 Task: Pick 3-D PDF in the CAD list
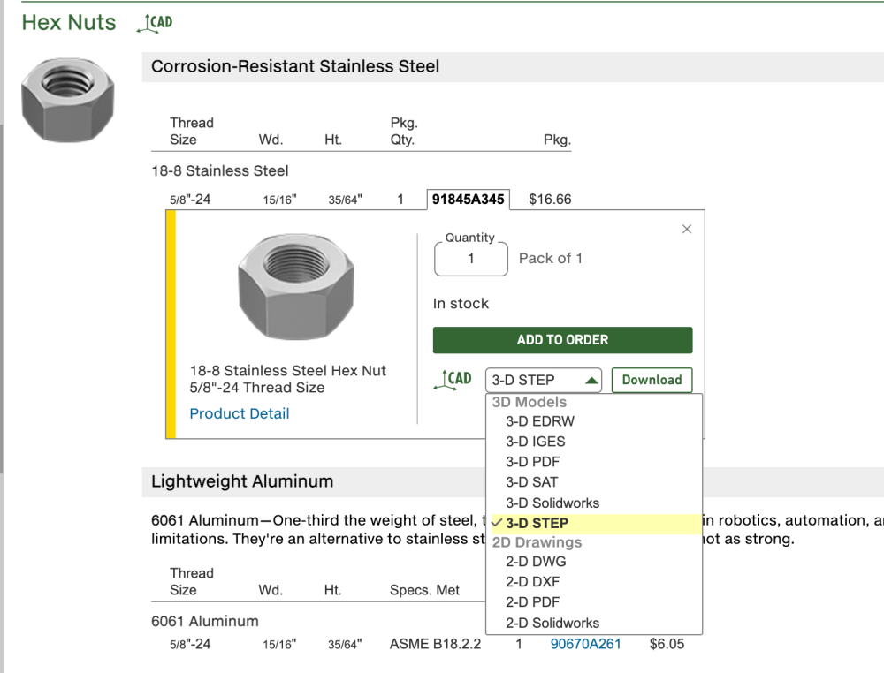coord(532,462)
